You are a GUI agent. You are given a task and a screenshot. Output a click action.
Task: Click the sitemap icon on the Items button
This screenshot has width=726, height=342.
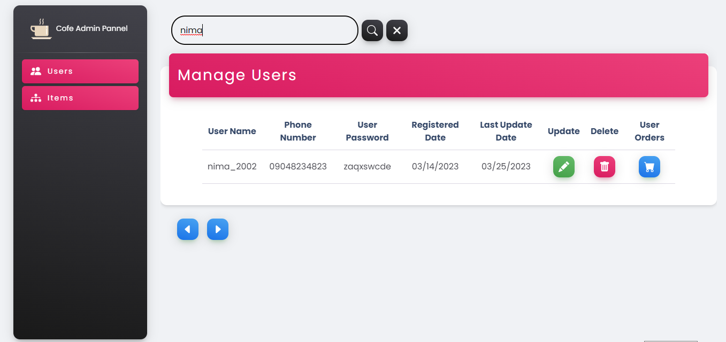36,98
